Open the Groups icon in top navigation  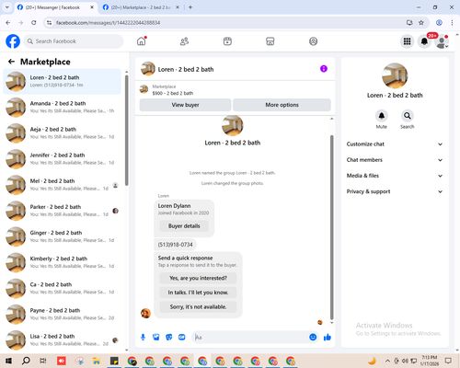point(313,41)
